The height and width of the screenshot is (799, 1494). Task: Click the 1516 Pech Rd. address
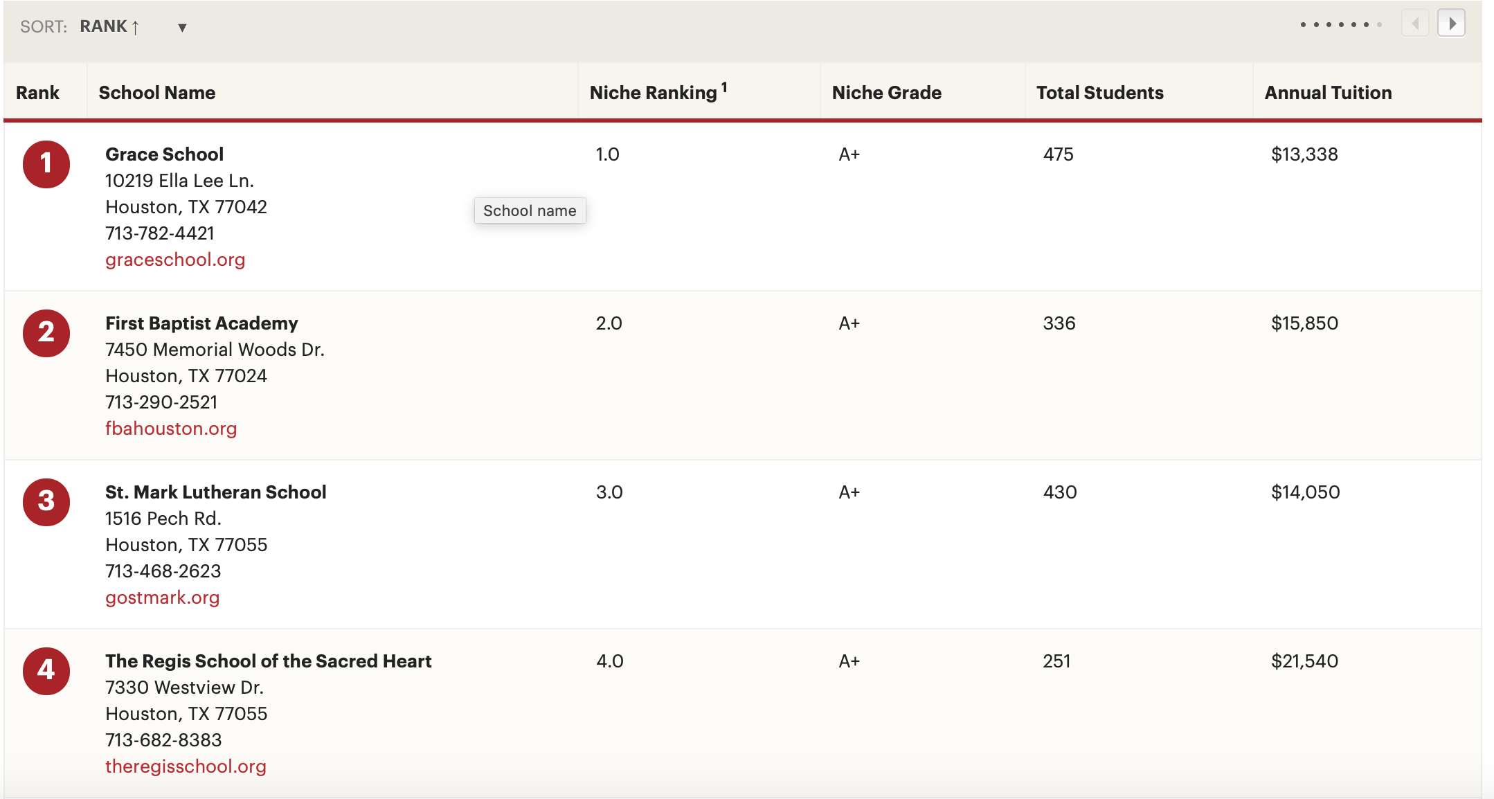coord(163,519)
